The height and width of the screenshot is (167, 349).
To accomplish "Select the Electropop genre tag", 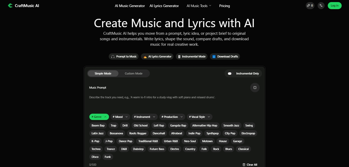I will tap(248, 133).
